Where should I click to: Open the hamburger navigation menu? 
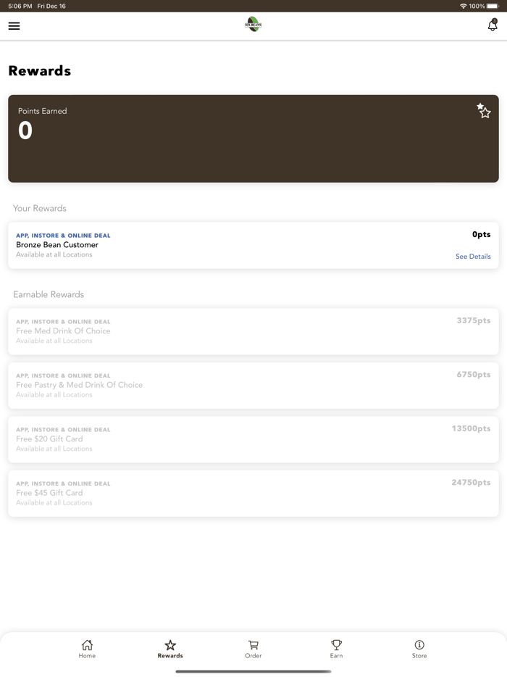(14, 25)
